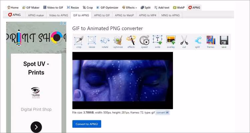Open Crop in top menu
The height and width of the screenshot is (133, 250).
pyautogui.click(x=88, y=7)
